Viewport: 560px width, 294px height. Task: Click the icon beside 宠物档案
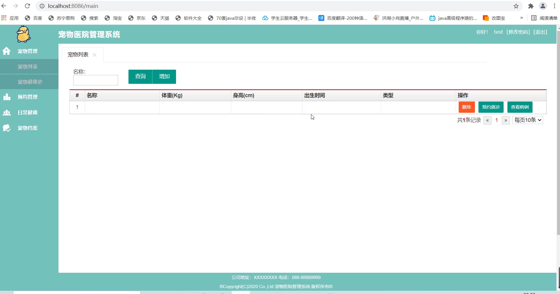pyautogui.click(x=6, y=128)
